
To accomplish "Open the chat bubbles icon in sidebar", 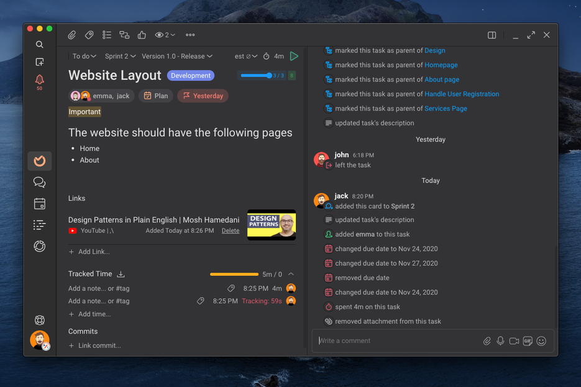I will coord(40,182).
